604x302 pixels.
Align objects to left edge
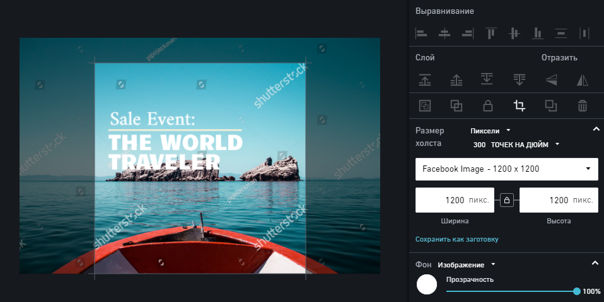tap(421, 33)
